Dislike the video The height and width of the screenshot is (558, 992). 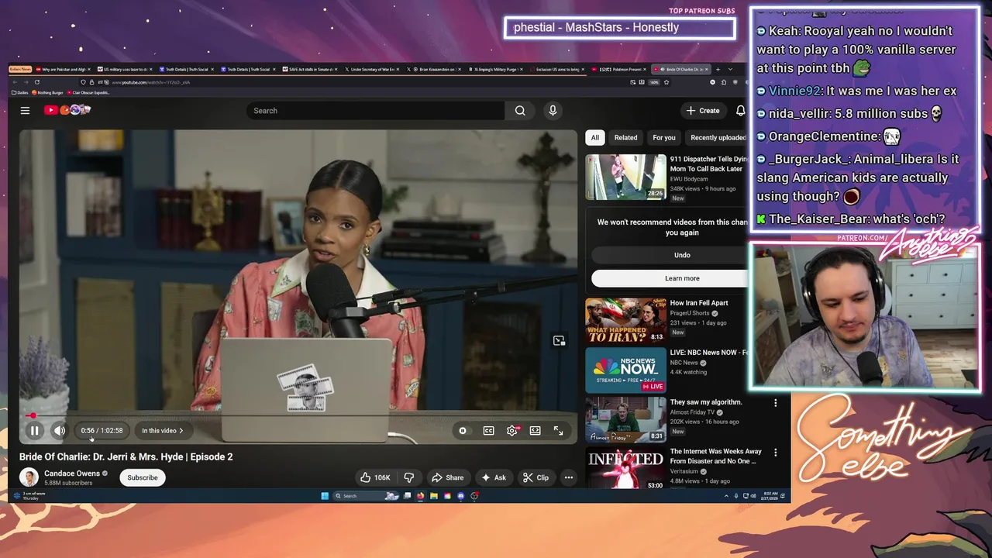point(408,477)
